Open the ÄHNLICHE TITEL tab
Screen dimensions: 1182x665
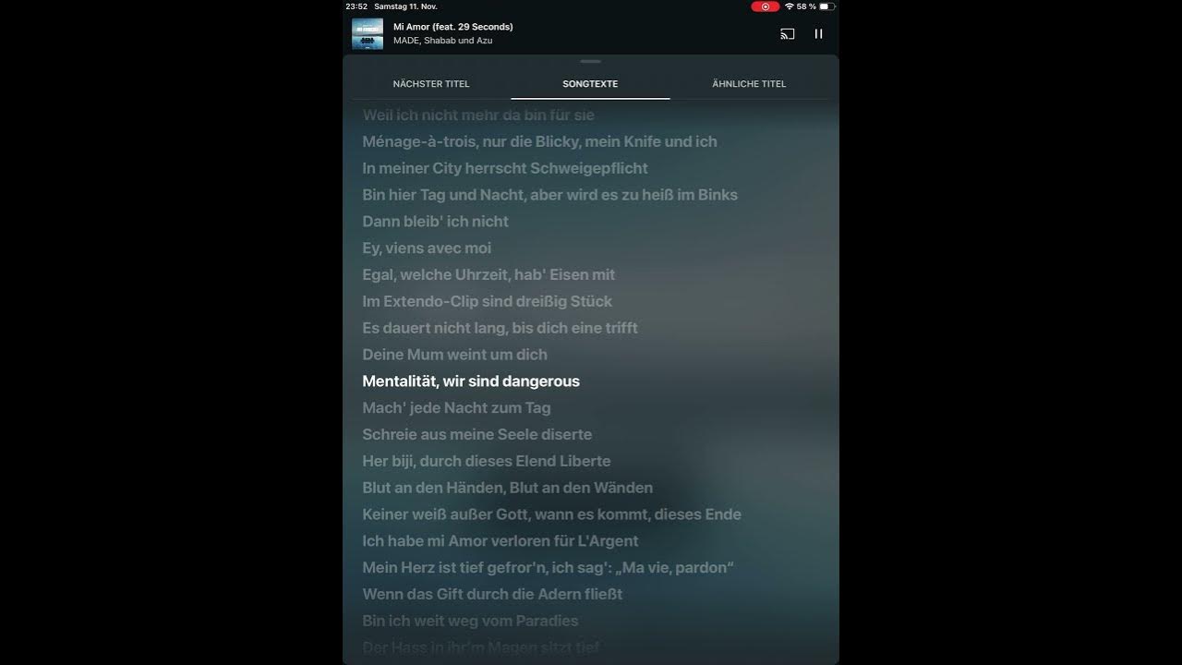point(749,84)
